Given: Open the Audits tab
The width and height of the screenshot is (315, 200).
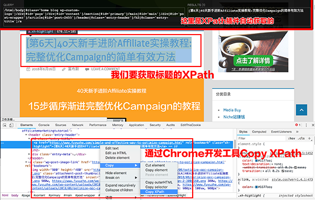Looking at the screenshot, I should (170, 125).
